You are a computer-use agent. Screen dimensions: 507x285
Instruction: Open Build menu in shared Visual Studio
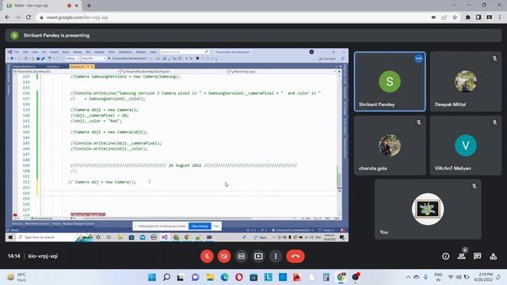tap(66, 52)
